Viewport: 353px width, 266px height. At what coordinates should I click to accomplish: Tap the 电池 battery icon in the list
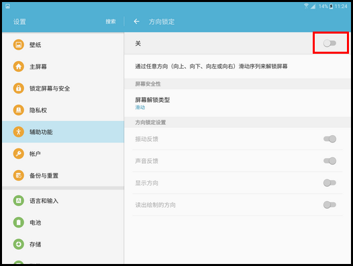point(19,222)
